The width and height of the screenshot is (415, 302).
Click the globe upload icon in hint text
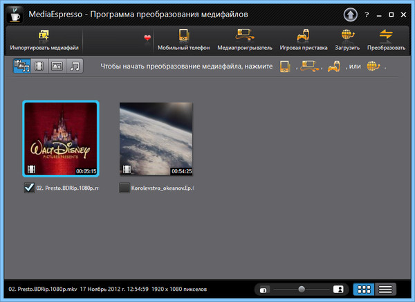pos(373,66)
